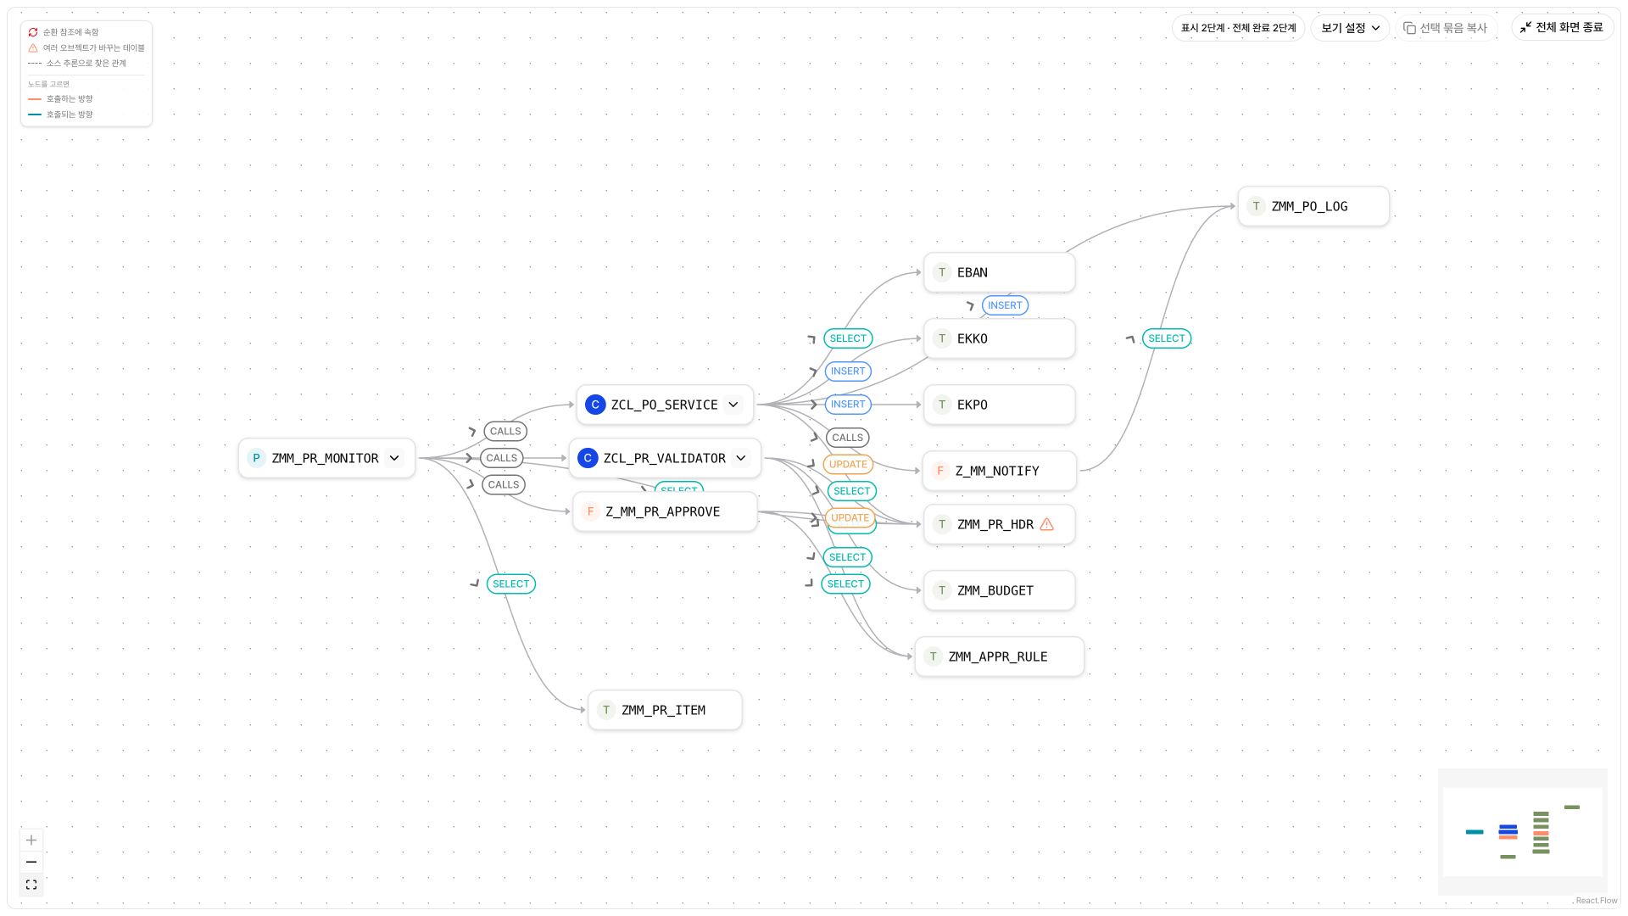Click the F icon of Z_MM_PR_APPROVE
Image resolution: width=1628 pixels, height=916 pixels.
coord(590,511)
